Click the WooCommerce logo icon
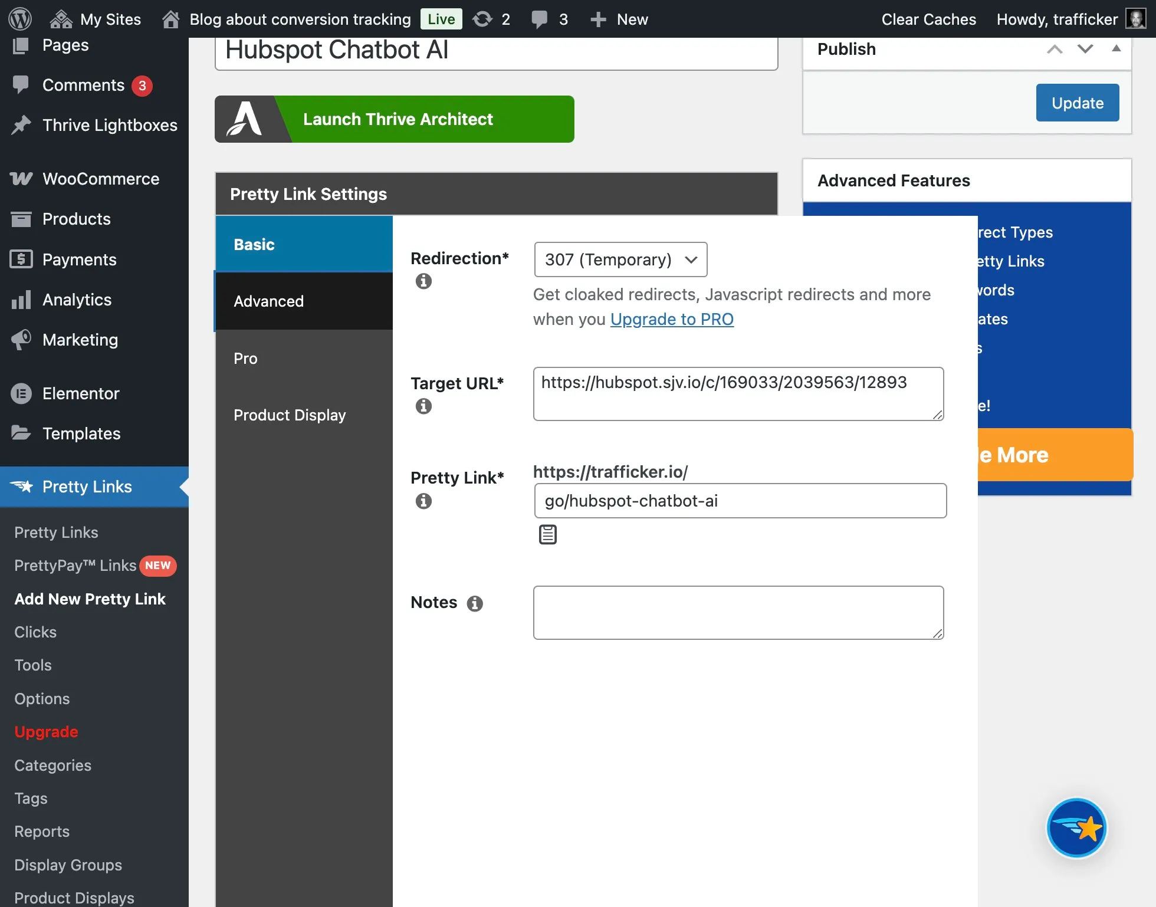 (21, 179)
